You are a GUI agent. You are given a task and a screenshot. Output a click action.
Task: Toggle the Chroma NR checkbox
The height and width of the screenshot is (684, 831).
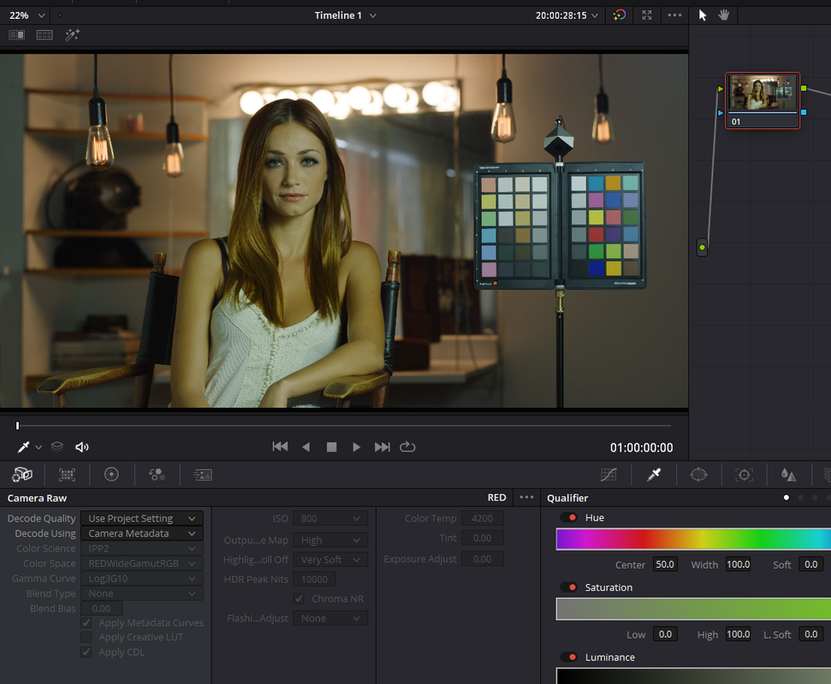click(x=299, y=598)
